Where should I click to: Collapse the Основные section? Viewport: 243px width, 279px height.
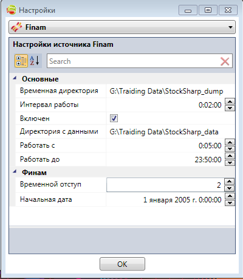(15, 78)
